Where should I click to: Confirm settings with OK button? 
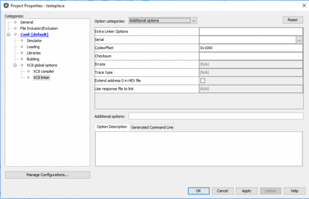tap(199, 191)
